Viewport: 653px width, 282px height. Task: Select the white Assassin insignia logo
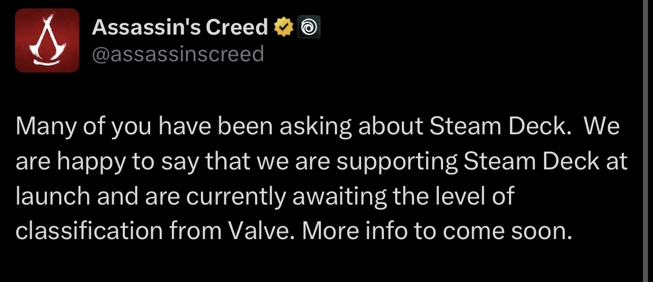47,40
